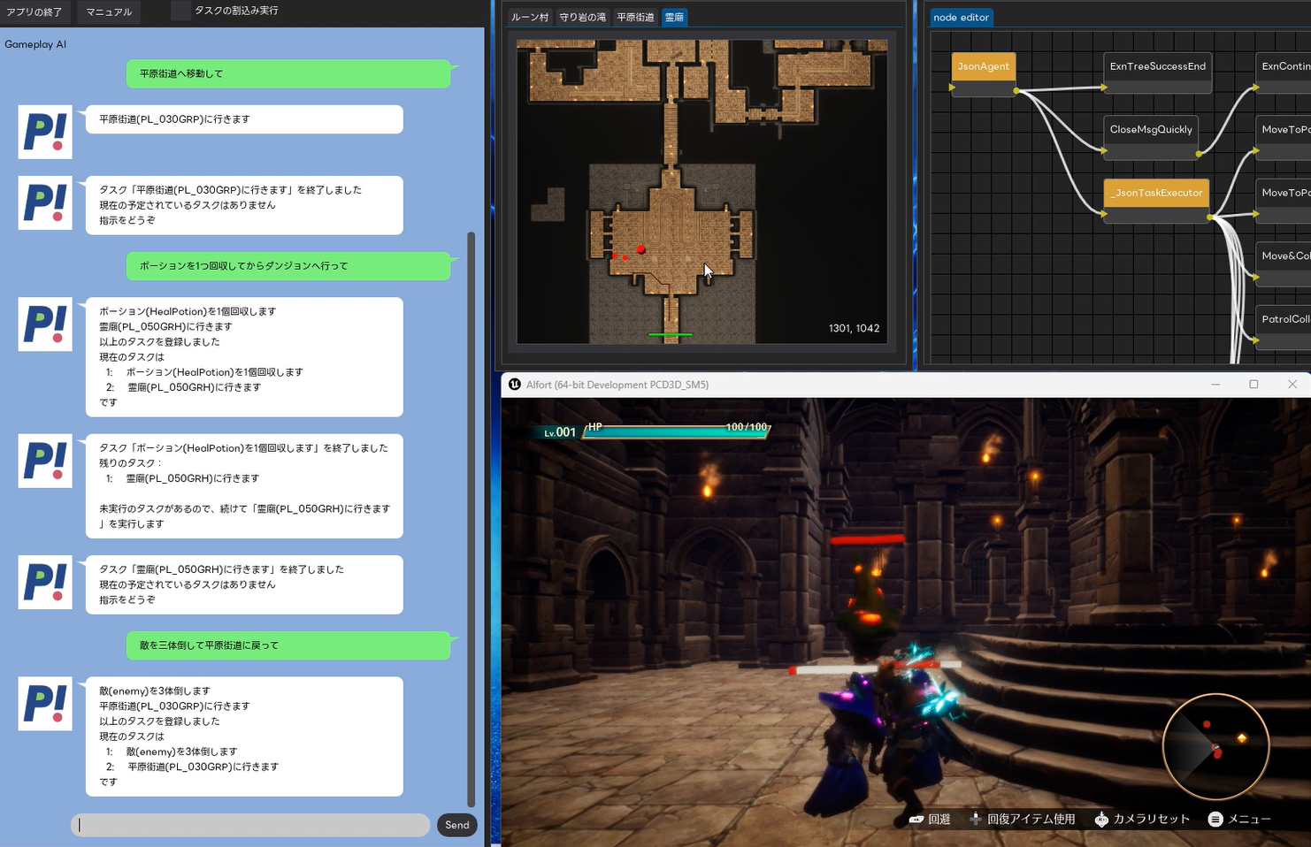The image size is (1311, 847).
Task: Click the 回復アイテム使用 d-pad icon
Action: tap(975, 820)
